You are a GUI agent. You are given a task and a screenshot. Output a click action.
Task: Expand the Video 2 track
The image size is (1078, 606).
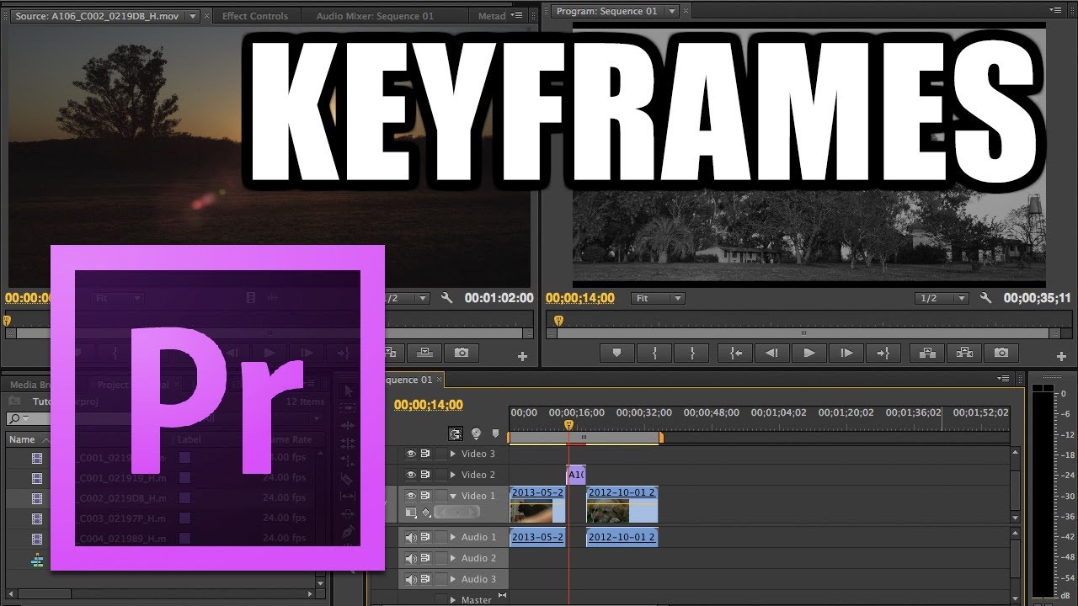[x=453, y=475]
